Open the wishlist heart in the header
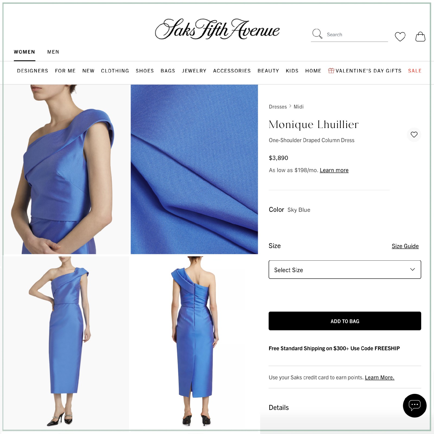The image size is (434, 434). tap(400, 37)
